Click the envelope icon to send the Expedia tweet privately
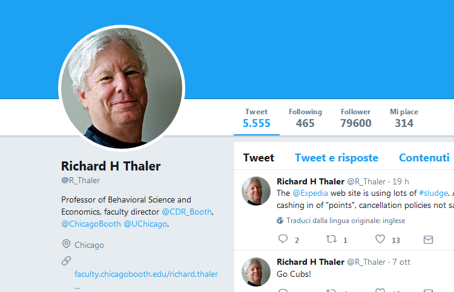The width and height of the screenshot is (454, 292). click(428, 239)
